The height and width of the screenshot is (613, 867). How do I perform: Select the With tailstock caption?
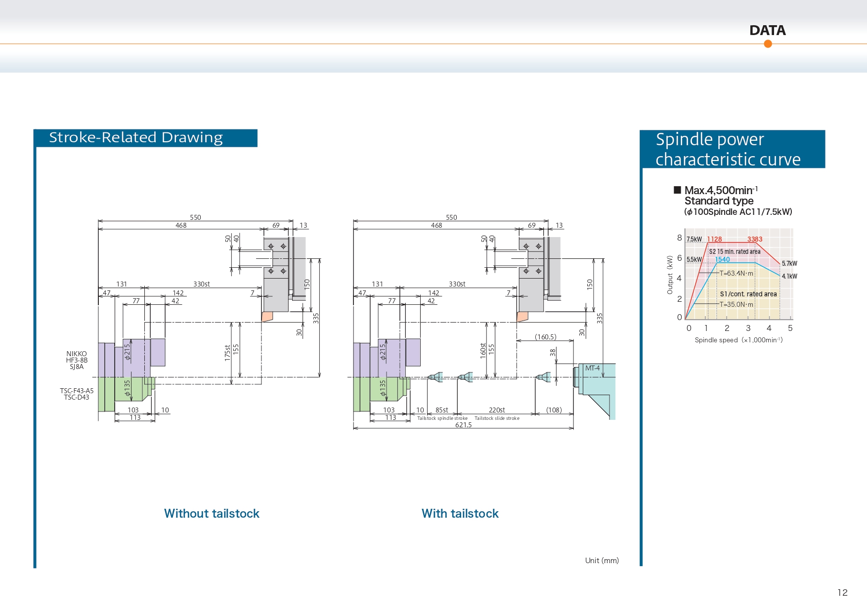click(460, 514)
